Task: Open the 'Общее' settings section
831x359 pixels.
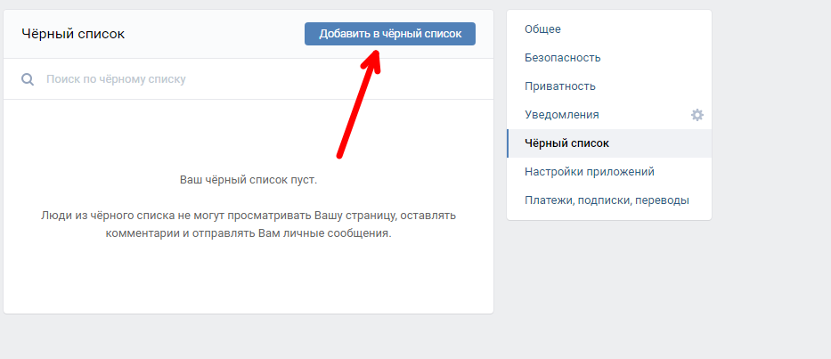Action: [609, 29]
